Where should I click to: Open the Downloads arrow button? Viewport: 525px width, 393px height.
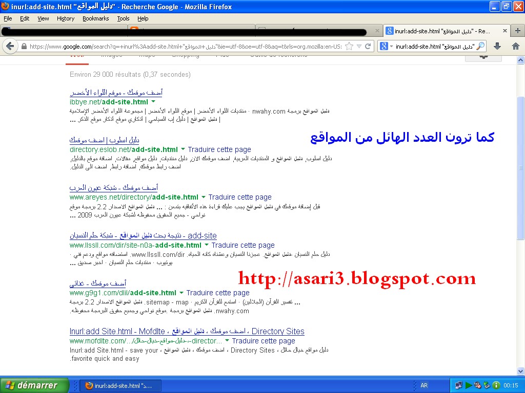[x=497, y=46]
